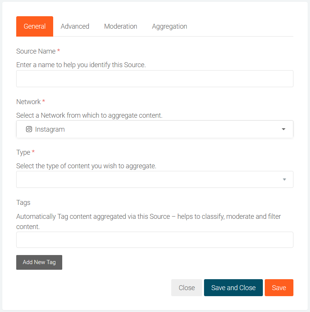Expand the Type dropdown arrow

point(284,180)
